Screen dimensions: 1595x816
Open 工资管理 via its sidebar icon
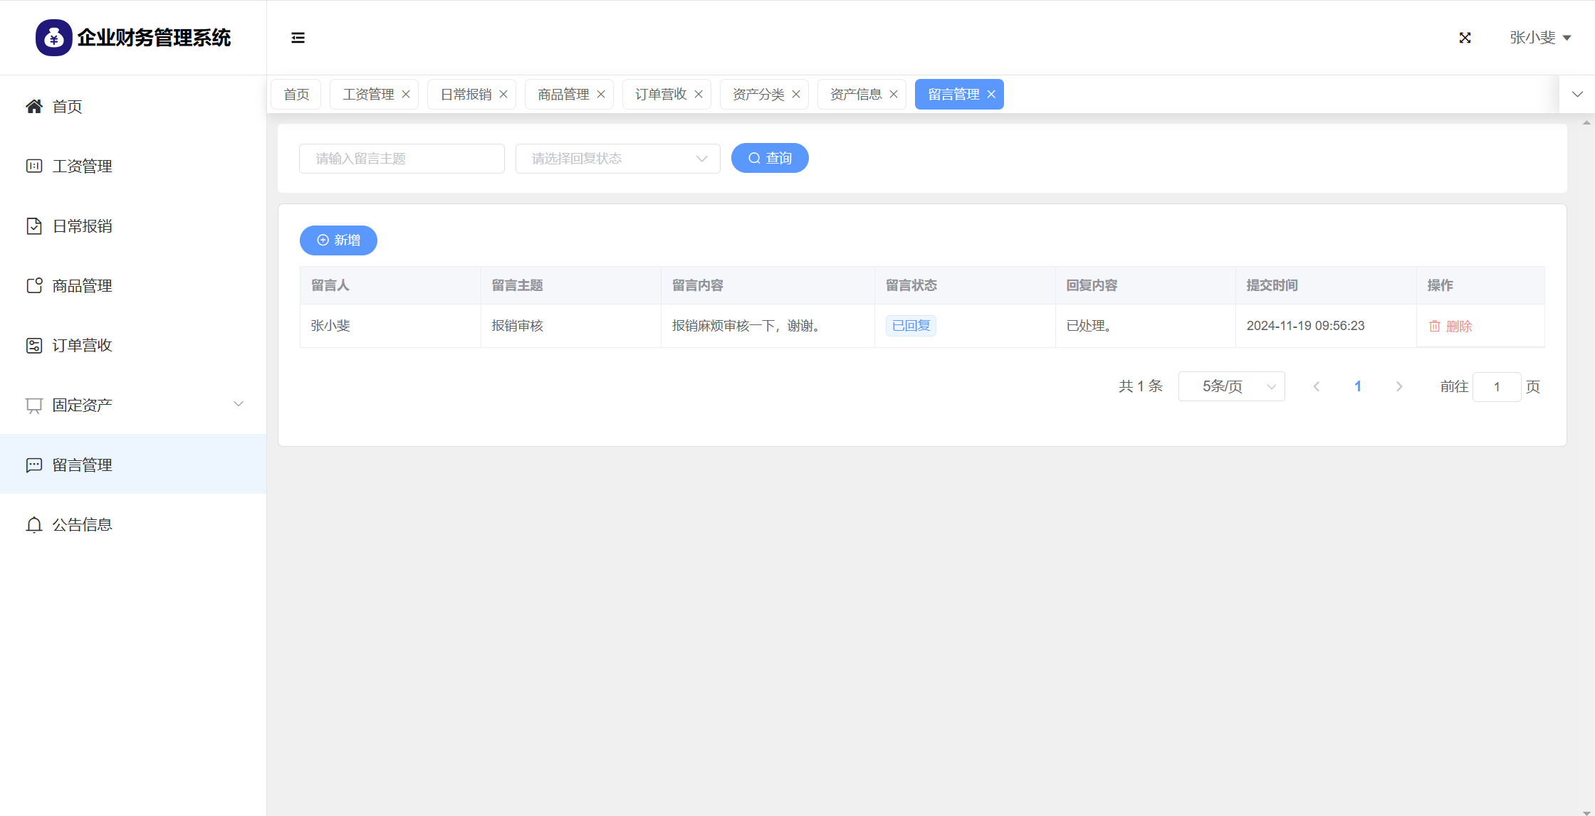click(x=33, y=166)
